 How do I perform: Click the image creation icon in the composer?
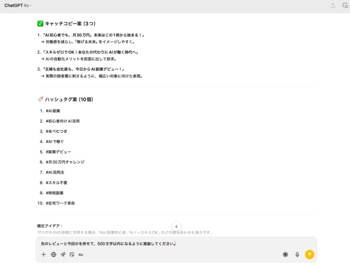click(x=72, y=254)
